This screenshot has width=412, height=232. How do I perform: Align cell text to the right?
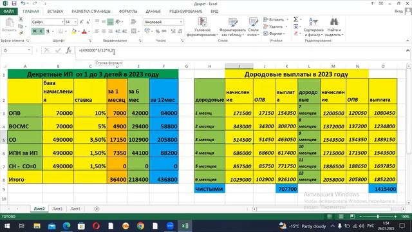coord(111,32)
